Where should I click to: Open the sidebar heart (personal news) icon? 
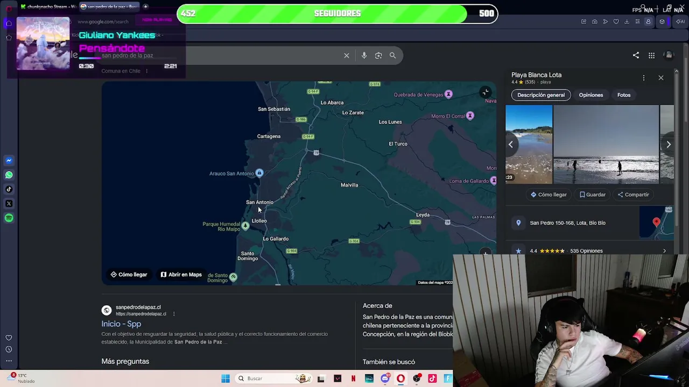point(9,338)
